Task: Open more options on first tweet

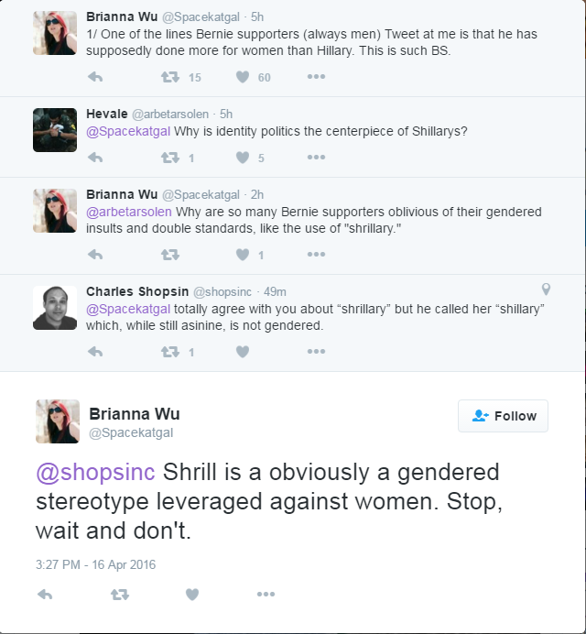Action: 316,76
